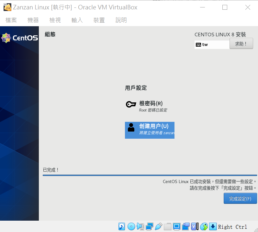The width and height of the screenshot is (258, 232).
Task: Open the 輸入 menu
Action: 77,20
